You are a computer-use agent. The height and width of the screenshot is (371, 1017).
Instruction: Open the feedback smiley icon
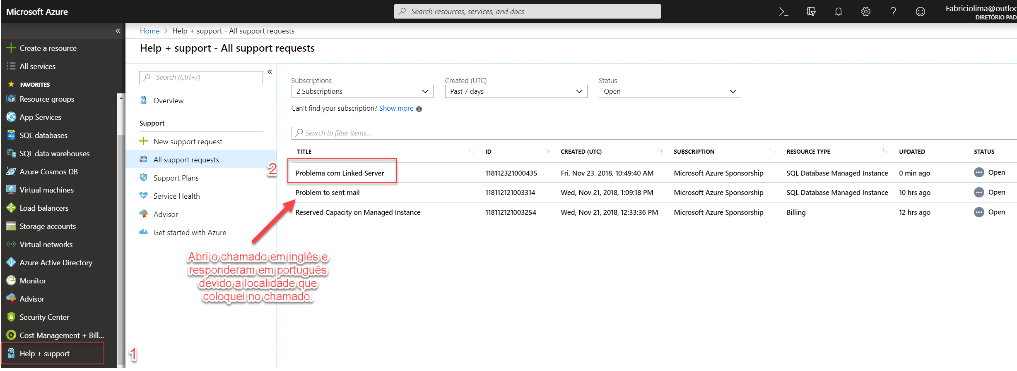(920, 12)
